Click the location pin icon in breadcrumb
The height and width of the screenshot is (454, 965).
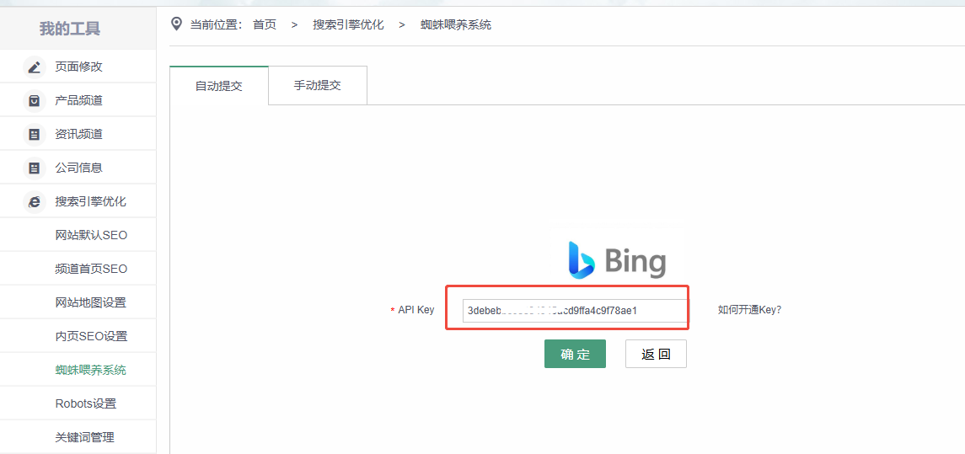[177, 24]
